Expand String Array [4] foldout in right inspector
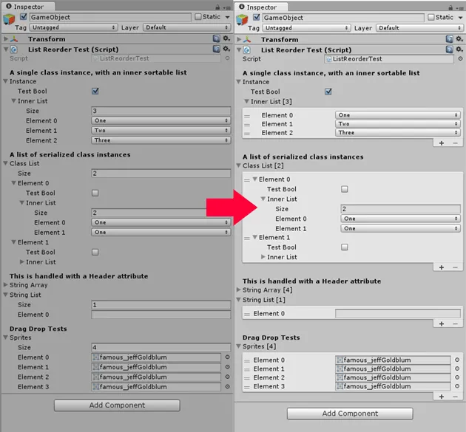 239,290
